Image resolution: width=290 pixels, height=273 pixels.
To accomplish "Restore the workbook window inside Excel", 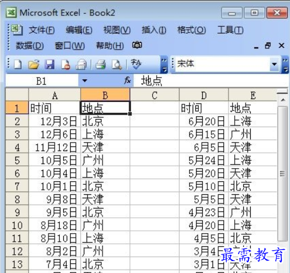I will [268, 46].
